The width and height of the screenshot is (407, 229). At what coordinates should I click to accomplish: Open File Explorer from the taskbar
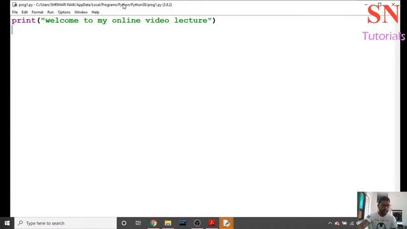point(168,223)
